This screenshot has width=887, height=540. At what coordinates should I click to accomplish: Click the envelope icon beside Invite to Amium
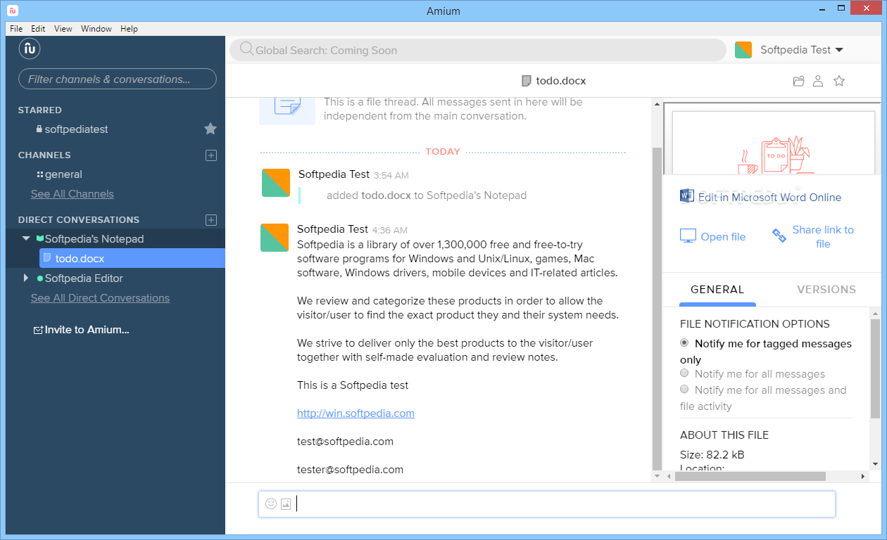(x=38, y=330)
